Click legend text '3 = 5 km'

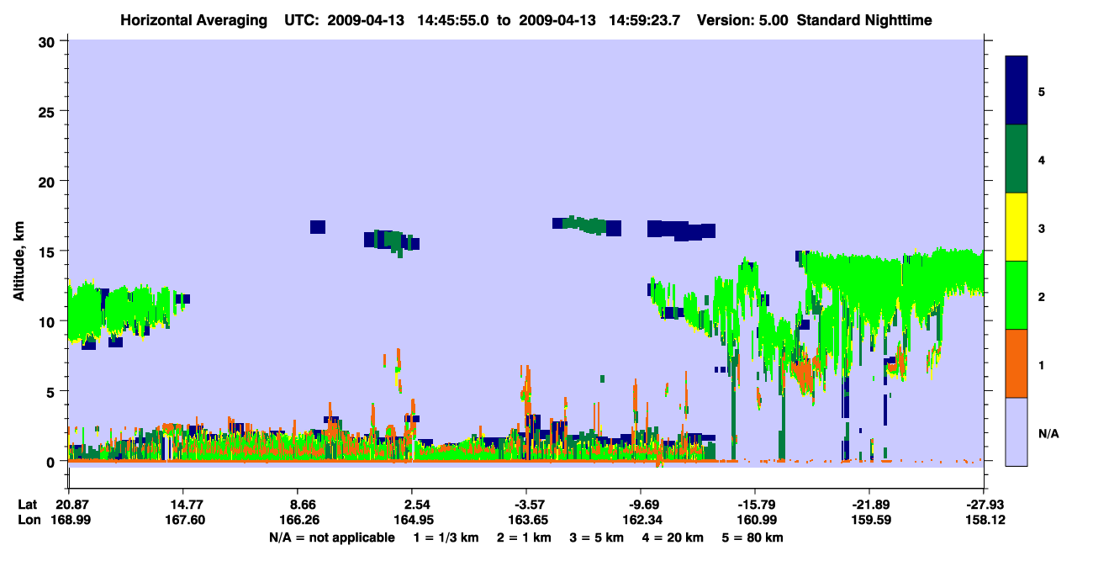(597, 537)
